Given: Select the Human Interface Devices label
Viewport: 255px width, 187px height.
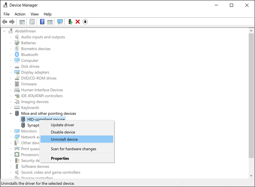Looking at the screenshot, I should [42, 90].
